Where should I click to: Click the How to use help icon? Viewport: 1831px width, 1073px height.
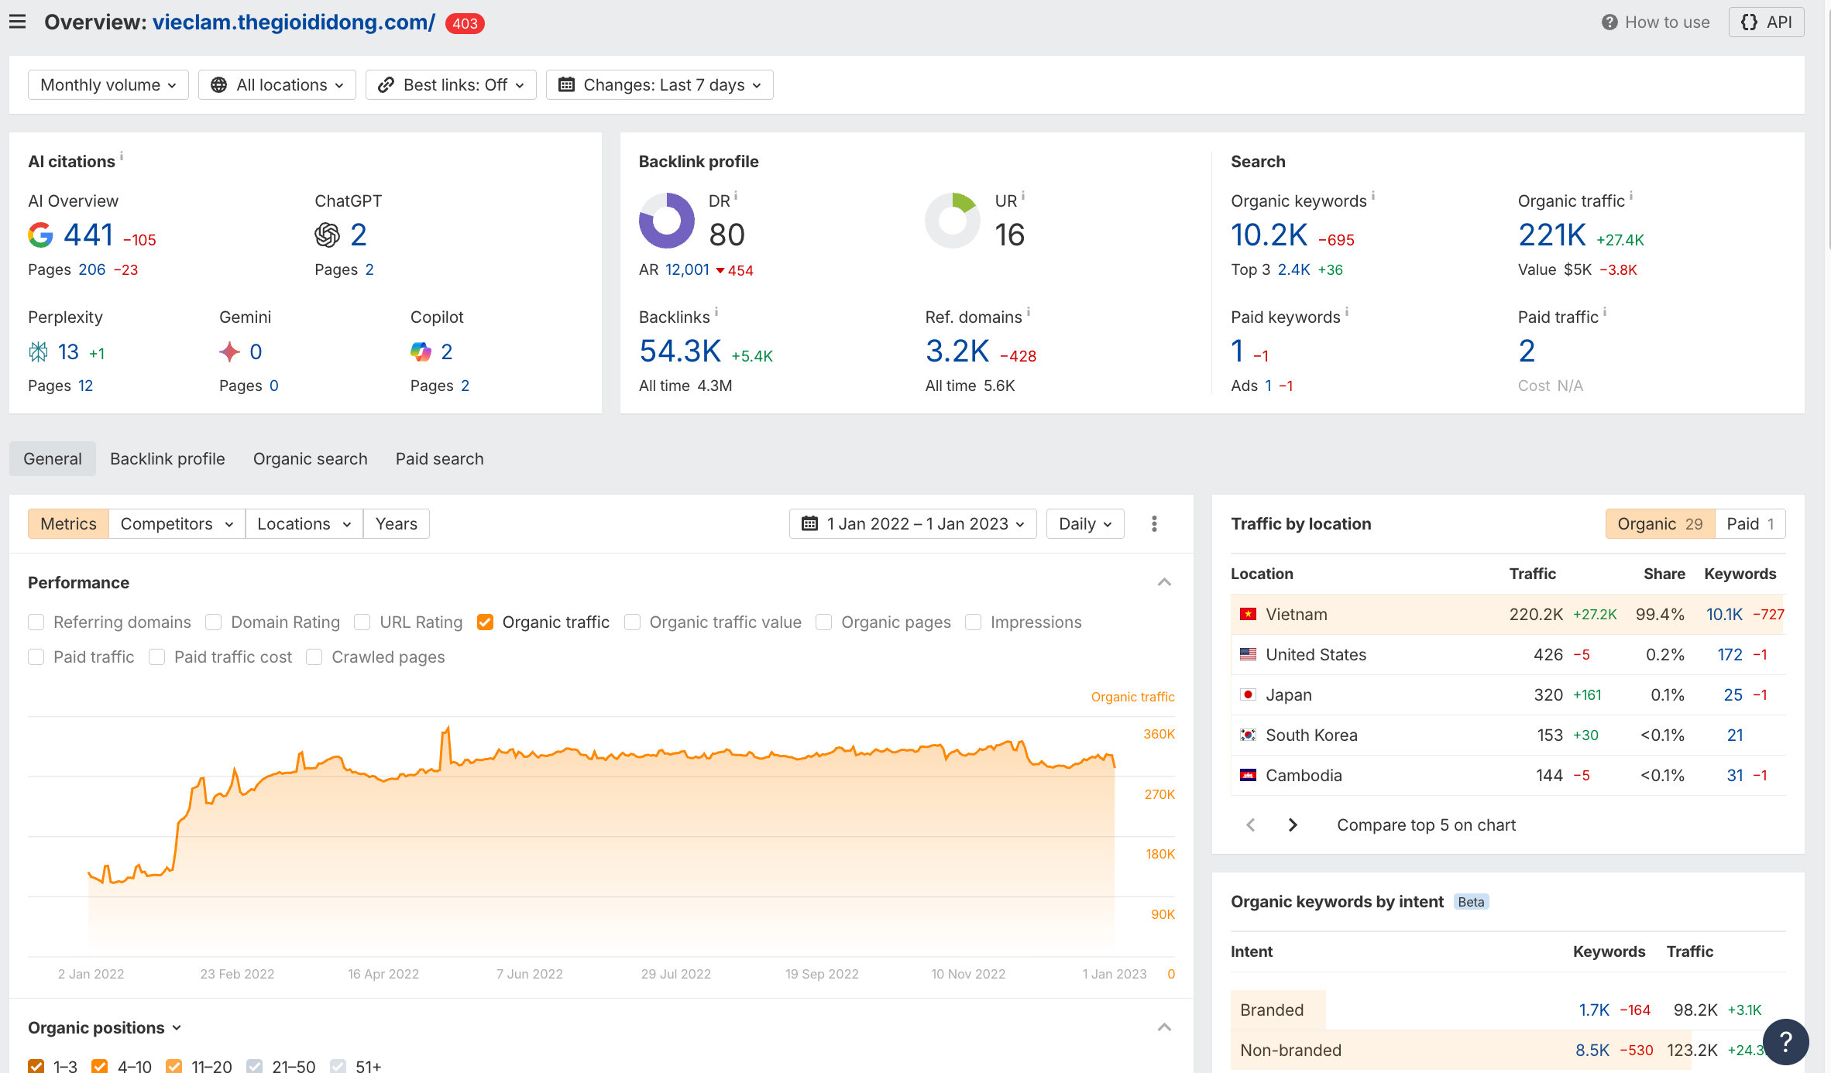1609,22
